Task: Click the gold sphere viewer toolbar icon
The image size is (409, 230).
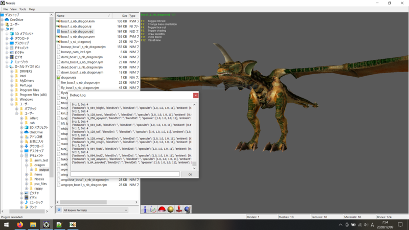Action: [170, 210]
